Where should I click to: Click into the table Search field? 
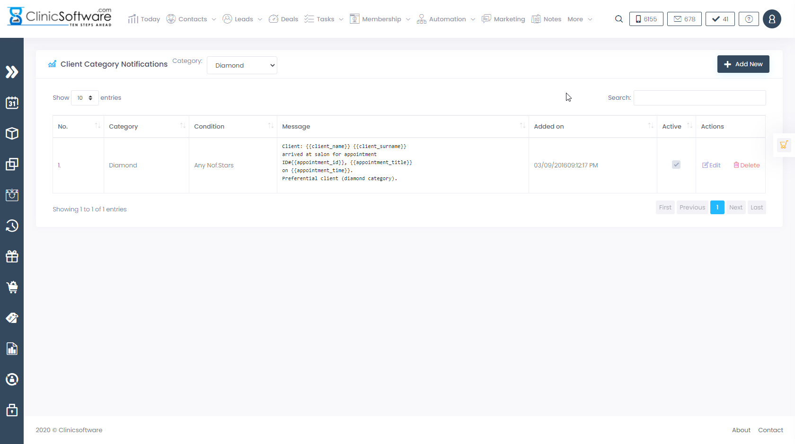click(x=699, y=98)
